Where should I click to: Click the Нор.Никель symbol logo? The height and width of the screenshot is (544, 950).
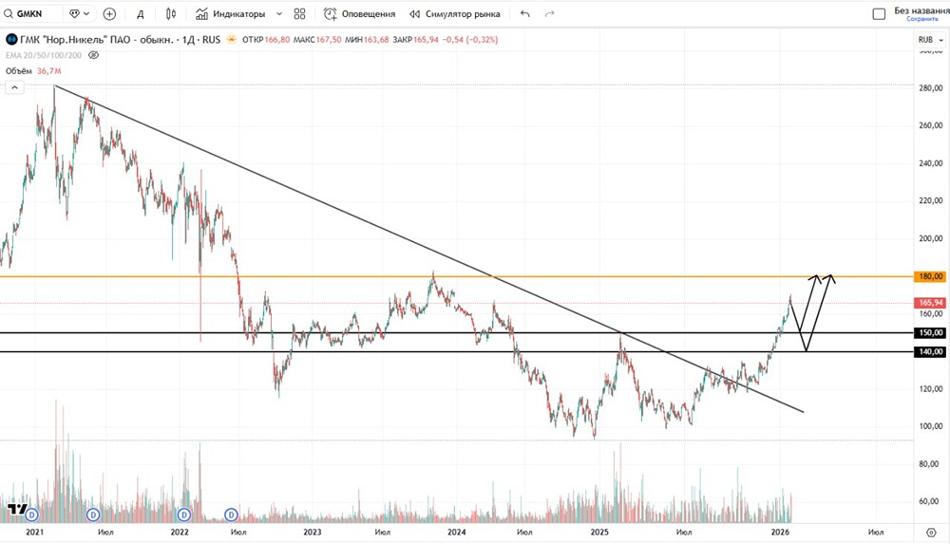coord(11,39)
